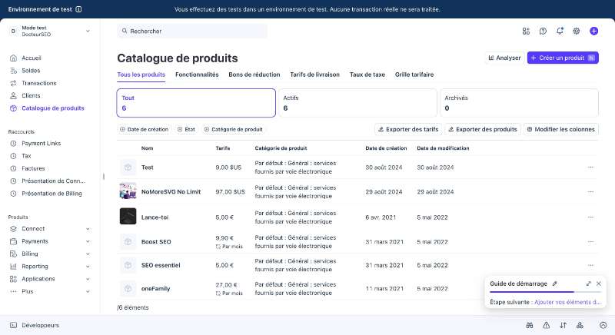Click Exporter des tarifs button
This screenshot has width=615, height=335.
tap(408, 129)
